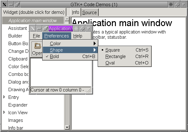Click the Widget (double click for demo) column header

coord(34,12)
